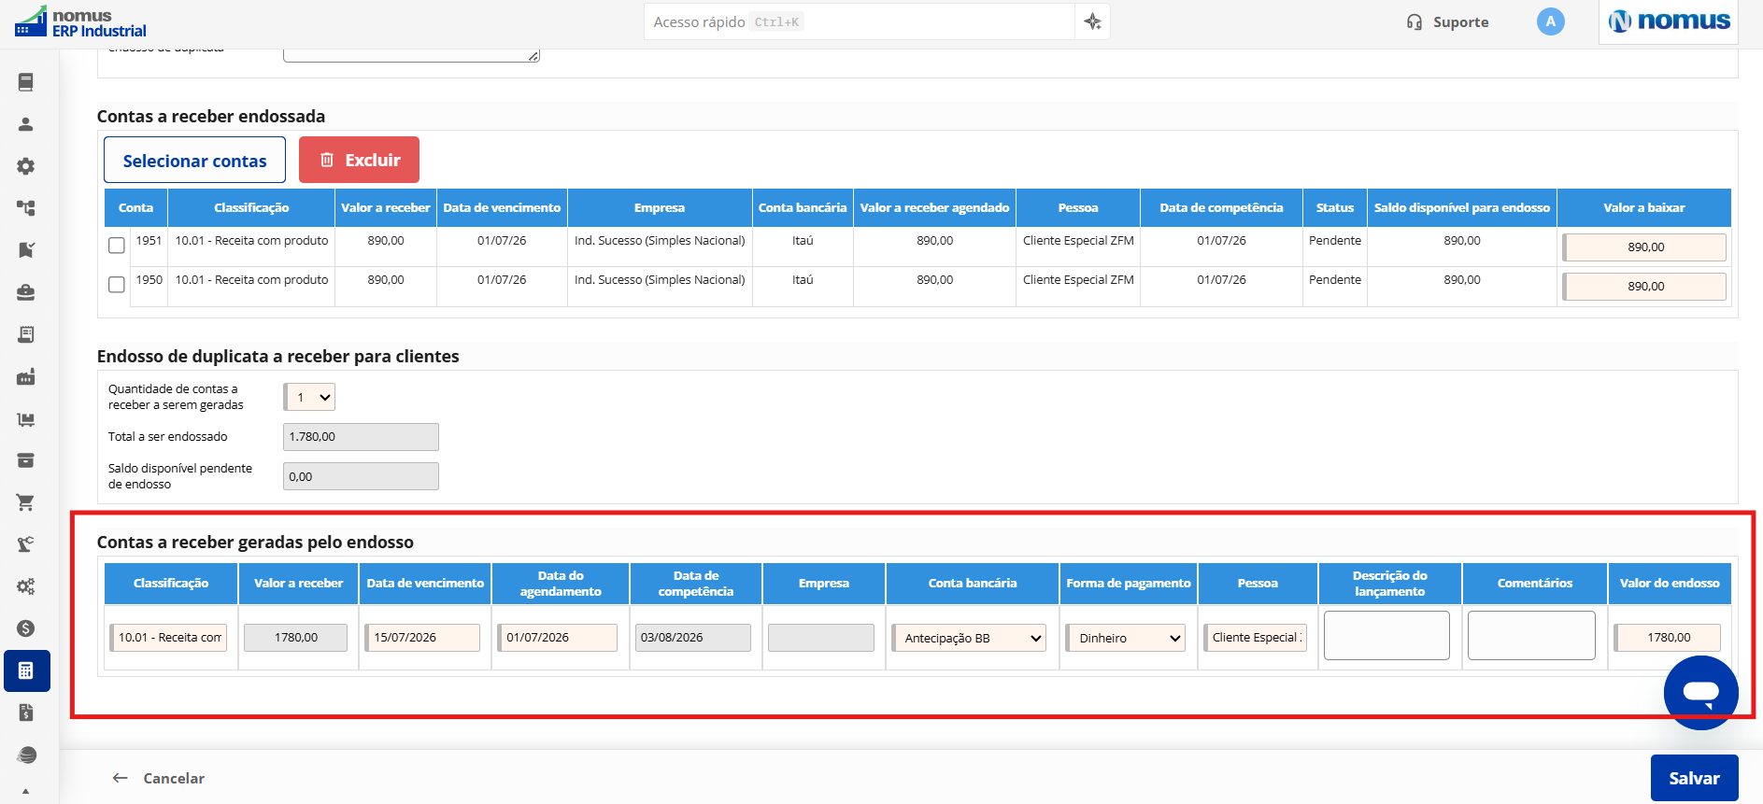Click the nomus brand logo at top right
This screenshot has width=1763, height=804.
[1669, 21]
